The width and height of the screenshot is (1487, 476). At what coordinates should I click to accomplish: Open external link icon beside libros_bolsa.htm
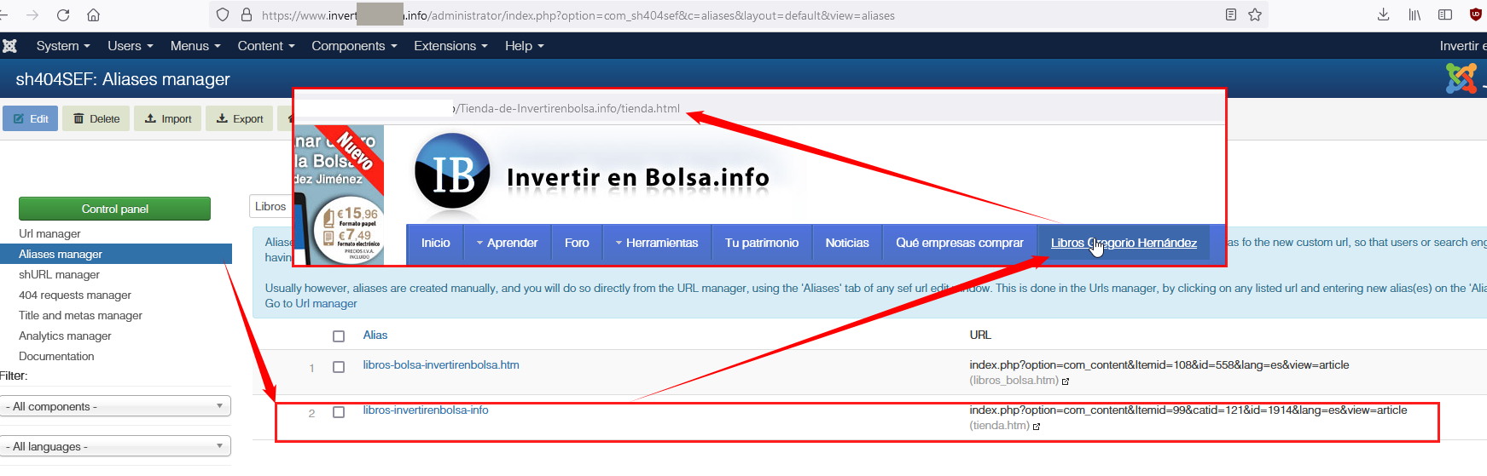[1066, 381]
